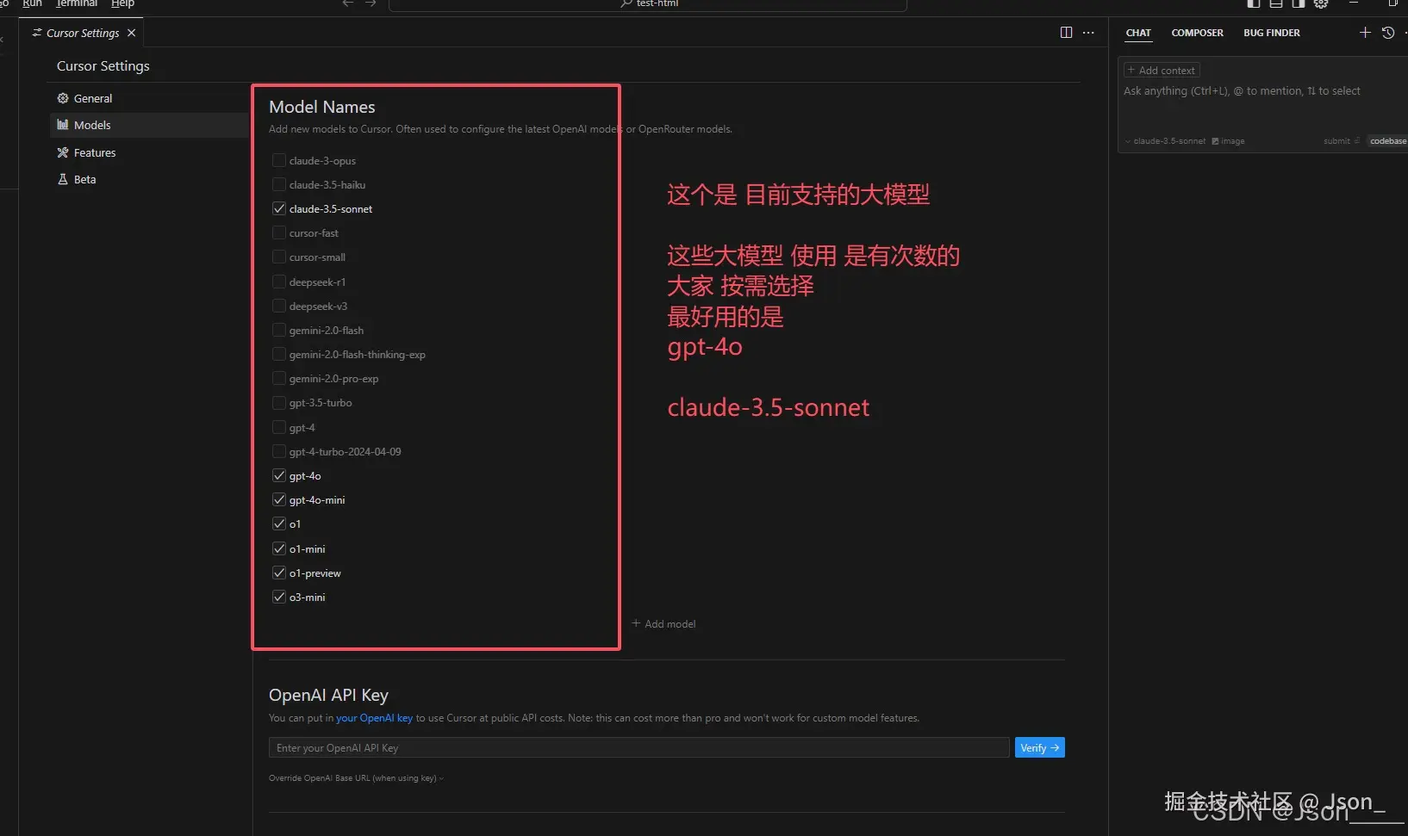Open the BUG FINDER tab
Viewport: 1408px width, 836px height.
1272,33
